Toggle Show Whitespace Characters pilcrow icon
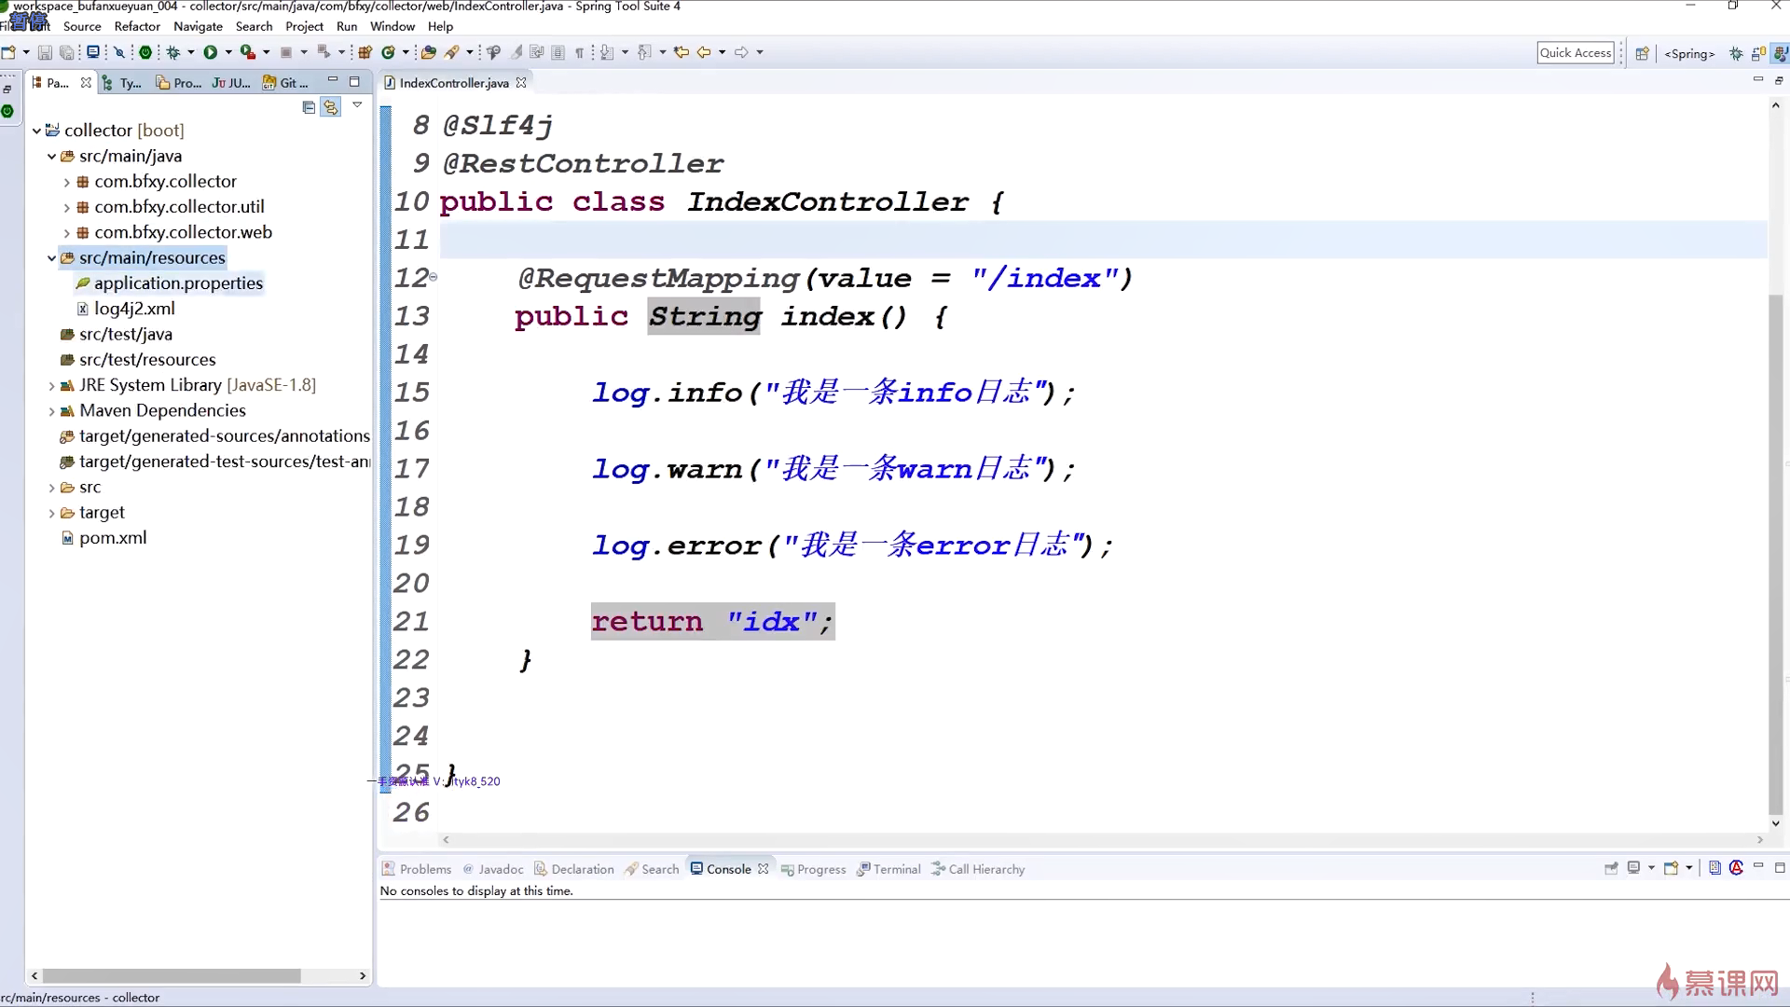The height and width of the screenshot is (1007, 1790). click(x=579, y=52)
